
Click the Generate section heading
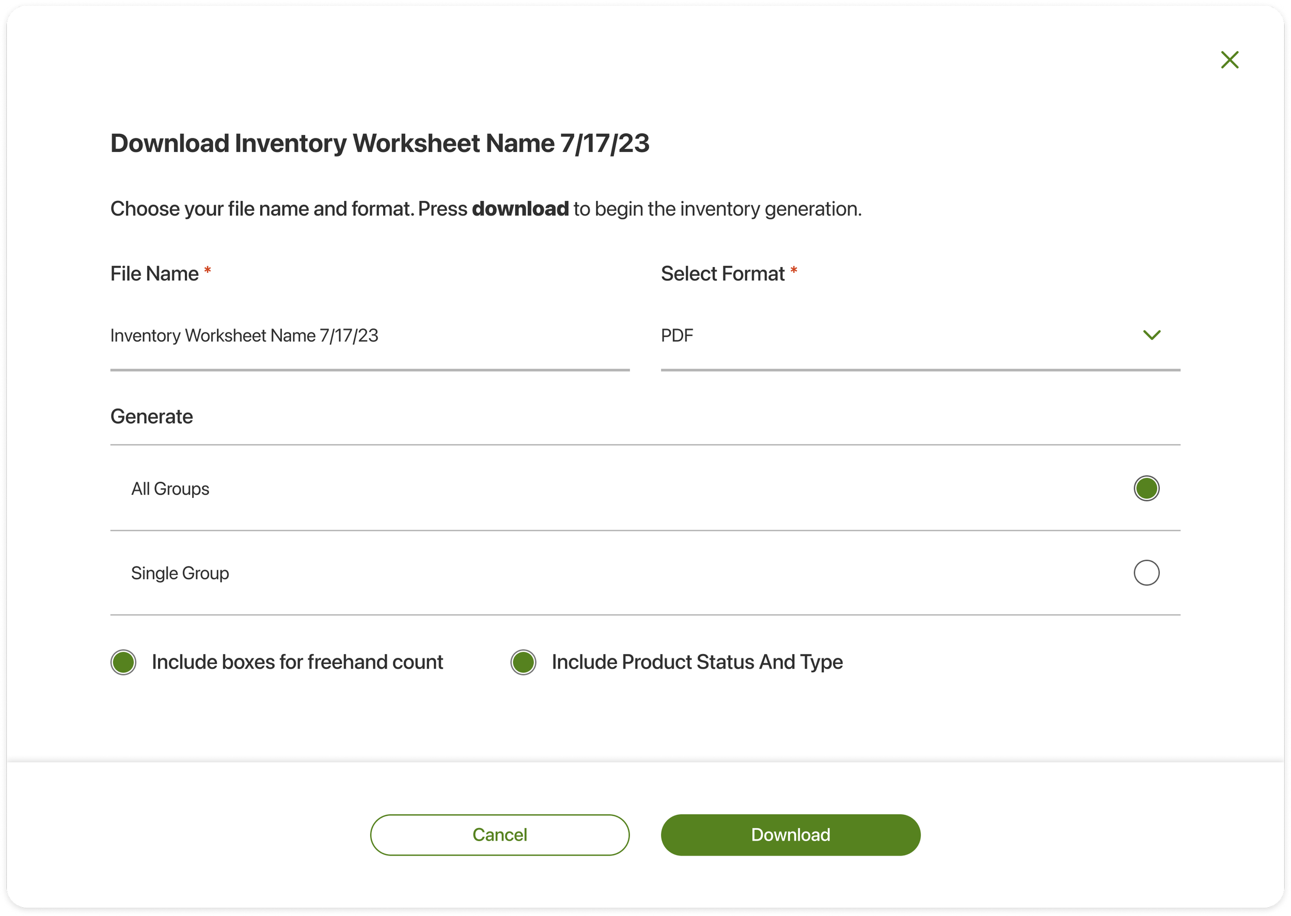pos(152,417)
